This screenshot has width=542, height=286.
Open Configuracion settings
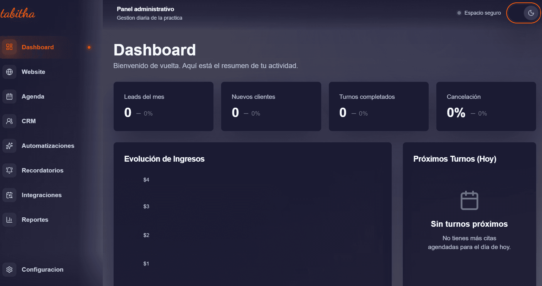47,270
